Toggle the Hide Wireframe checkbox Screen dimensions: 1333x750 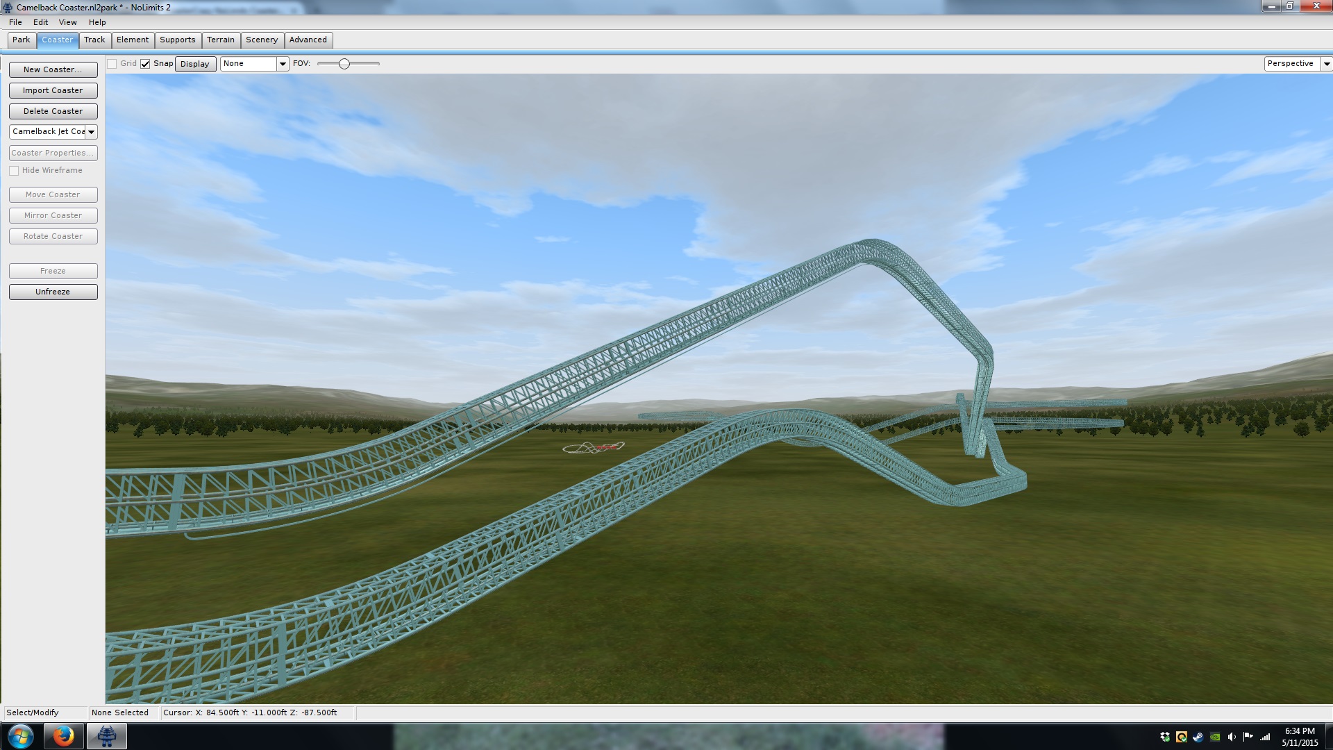click(14, 171)
